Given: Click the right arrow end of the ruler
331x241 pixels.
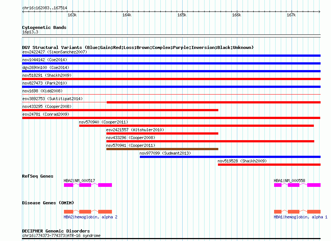Looking at the screenshot, I should [x=319, y=11].
